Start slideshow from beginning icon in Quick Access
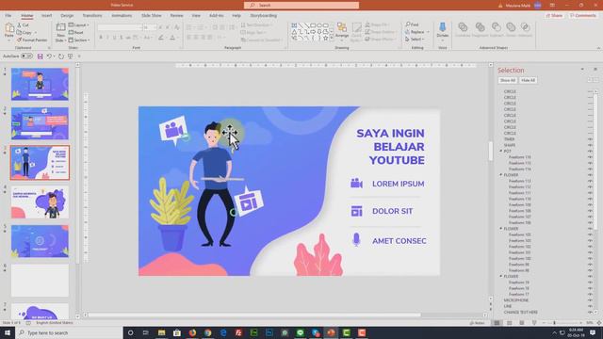603x339 pixels. pos(71,56)
